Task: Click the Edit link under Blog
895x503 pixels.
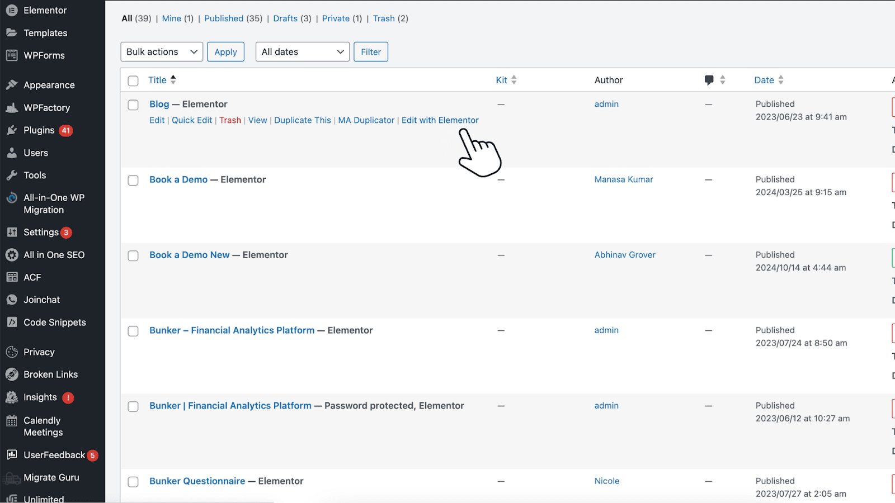Action: (x=157, y=120)
